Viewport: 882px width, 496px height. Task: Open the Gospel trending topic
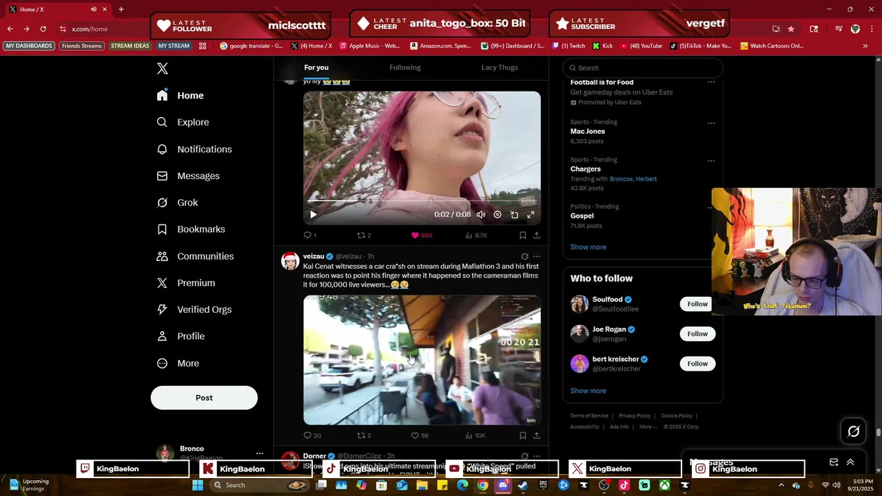click(x=582, y=216)
